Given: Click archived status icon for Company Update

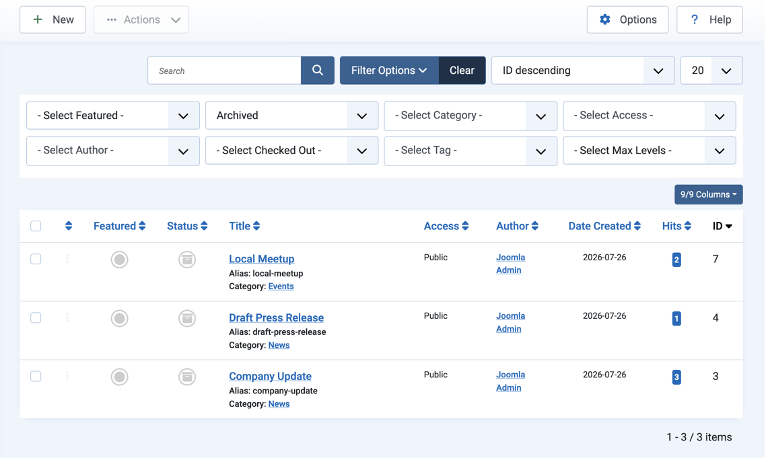Looking at the screenshot, I should [x=186, y=377].
